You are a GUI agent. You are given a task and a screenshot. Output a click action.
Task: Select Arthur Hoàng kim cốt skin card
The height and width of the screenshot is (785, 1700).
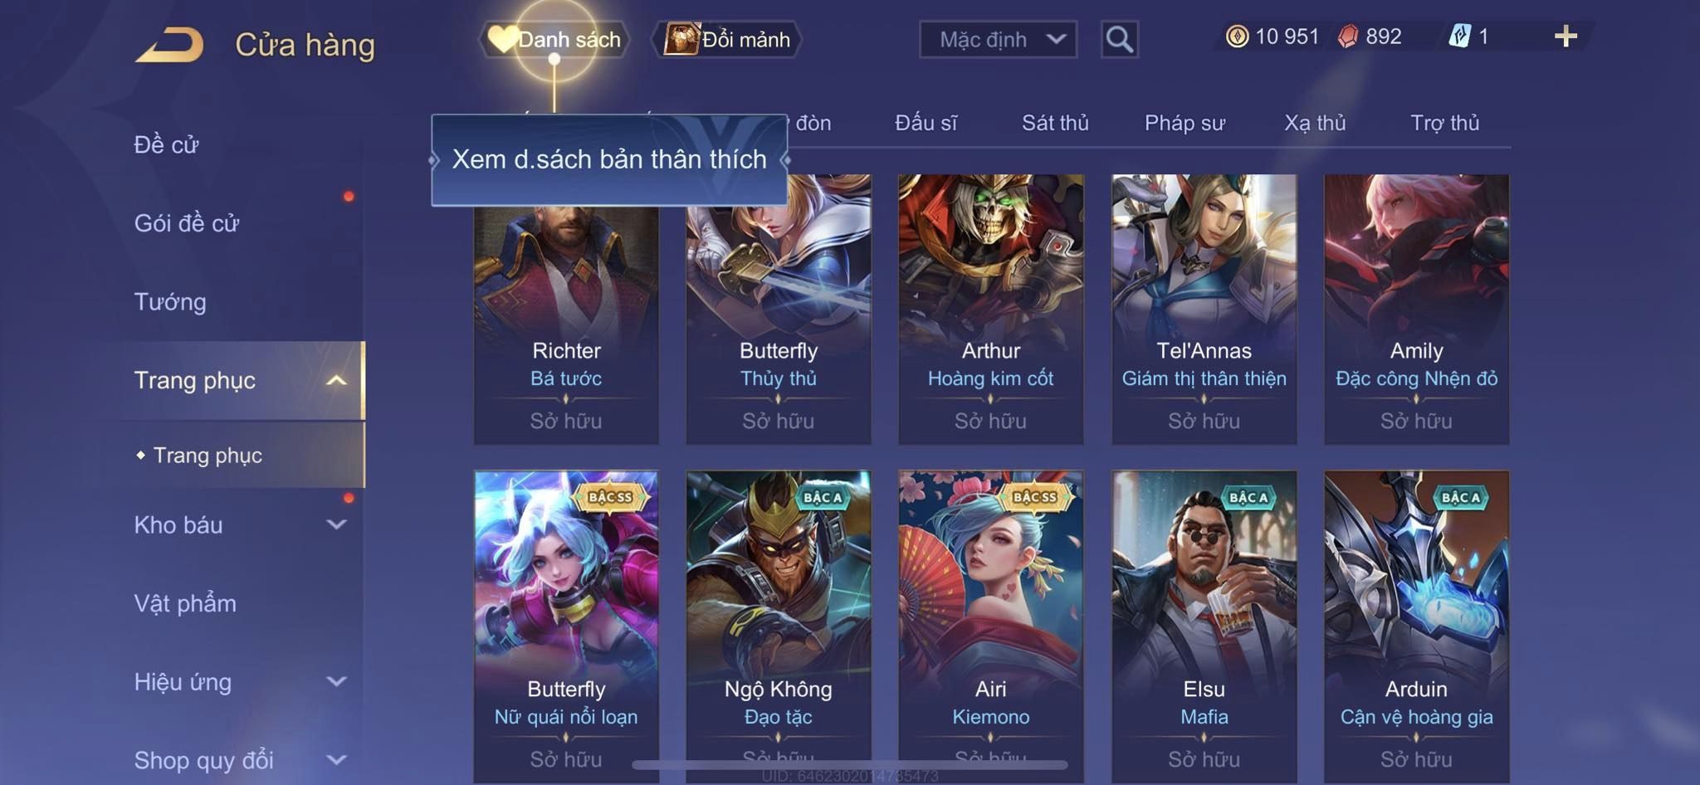point(990,309)
